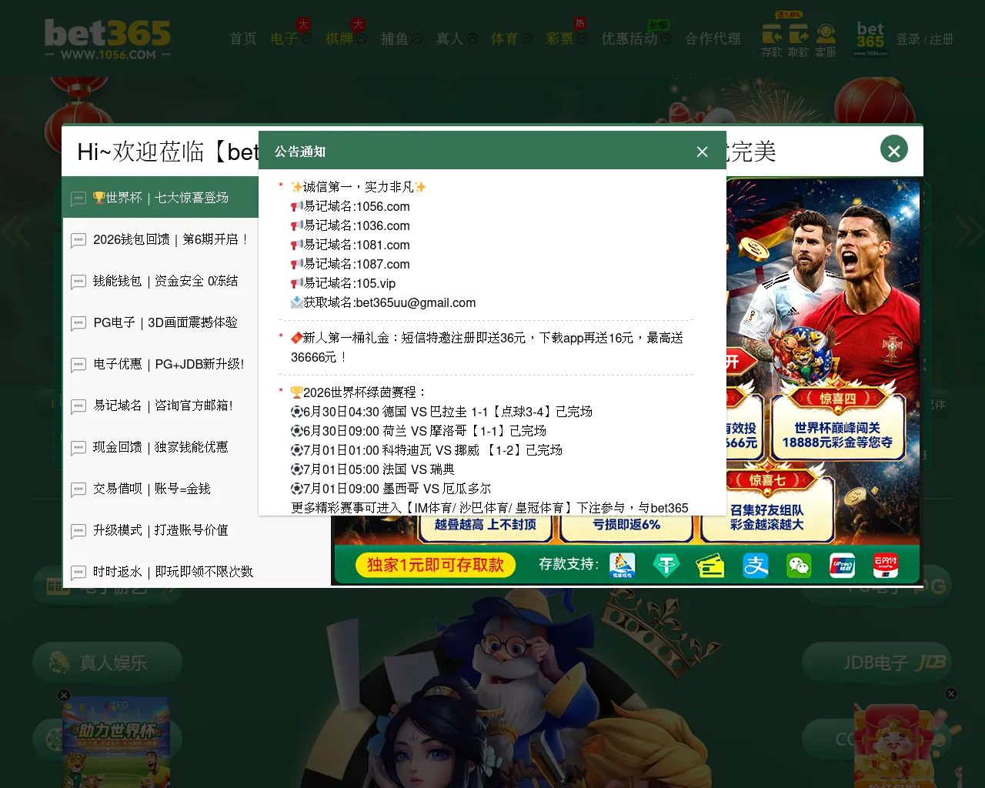Select 钱能钱包｜资金安全 0冻结 tab

pos(160,281)
